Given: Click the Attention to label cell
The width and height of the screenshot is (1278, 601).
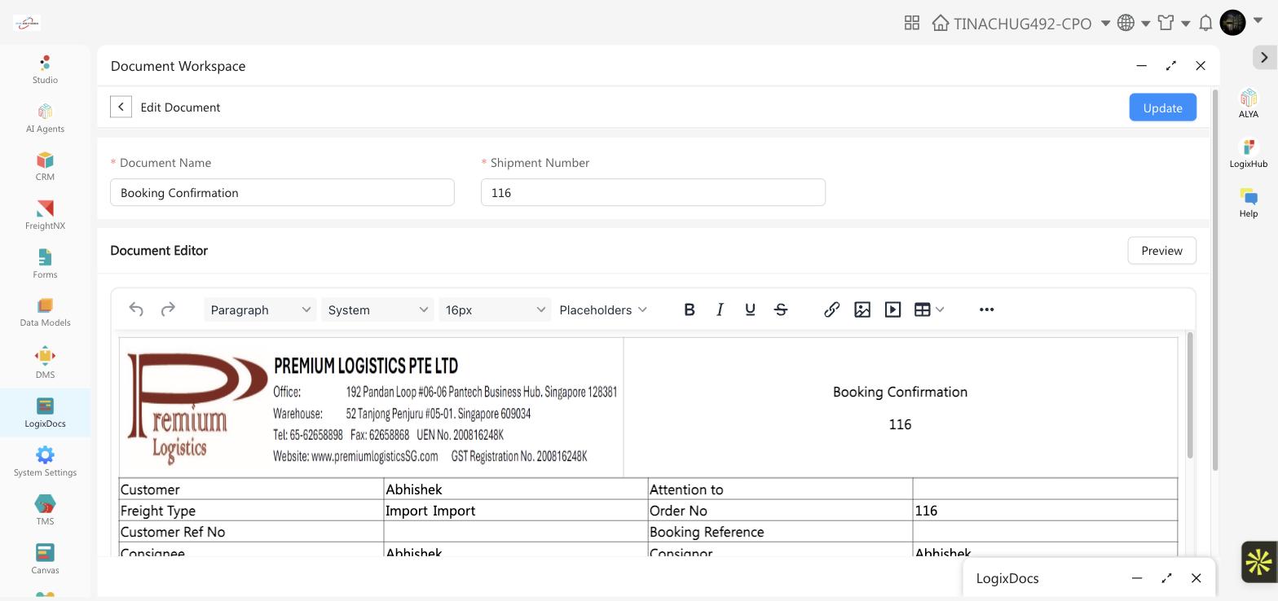Looking at the screenshot, I should [780, 489].
